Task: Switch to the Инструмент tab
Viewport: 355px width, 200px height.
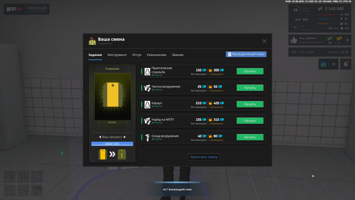Action: [x=117, y=55]
